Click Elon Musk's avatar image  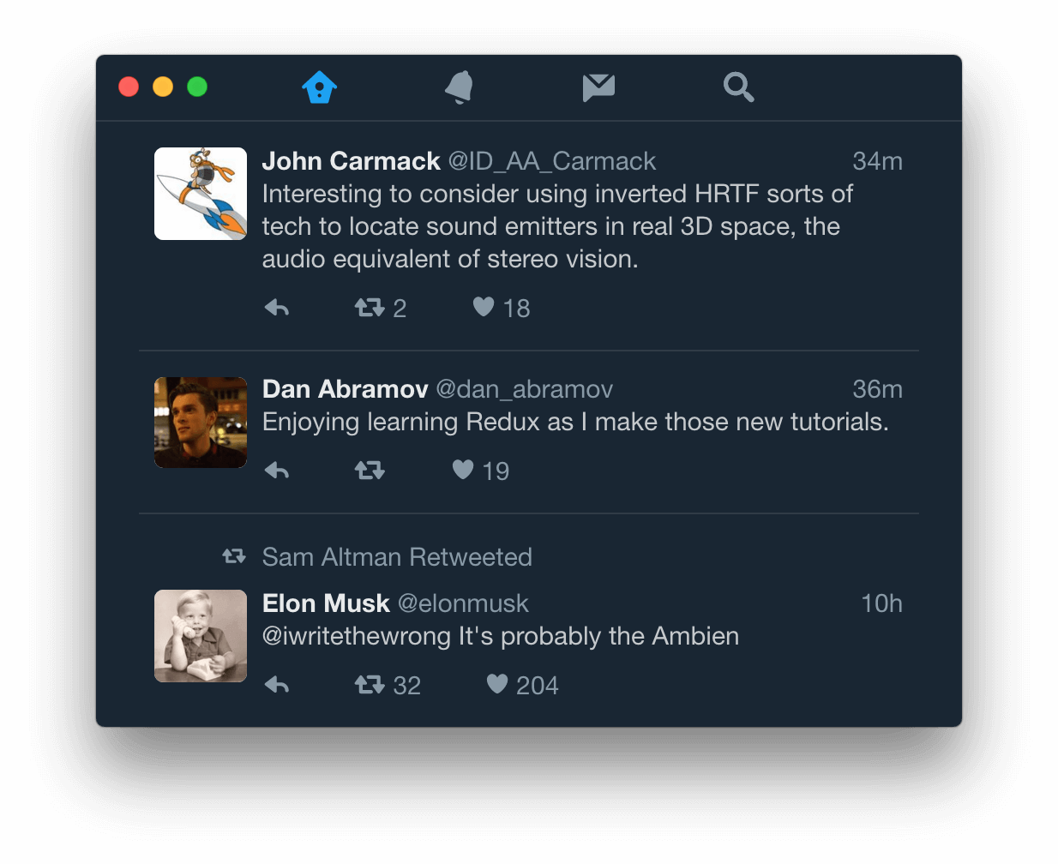coord(201,636)
